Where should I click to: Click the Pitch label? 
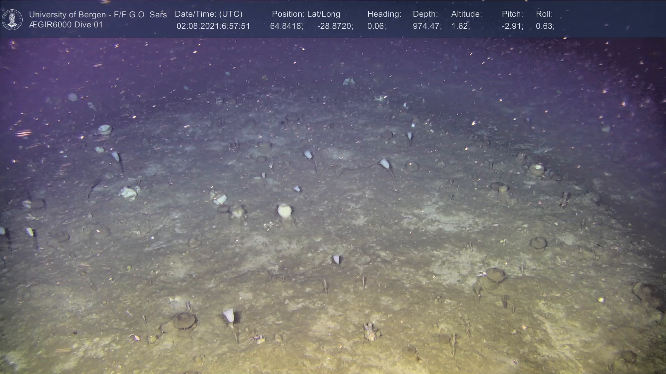point(512,14)
